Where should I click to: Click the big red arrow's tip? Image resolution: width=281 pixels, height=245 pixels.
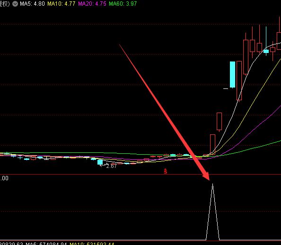(209, 180)
